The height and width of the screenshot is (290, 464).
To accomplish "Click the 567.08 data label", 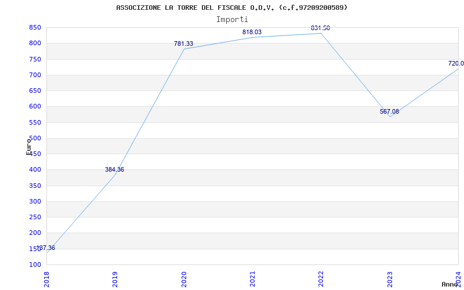I will pos(389,111).
